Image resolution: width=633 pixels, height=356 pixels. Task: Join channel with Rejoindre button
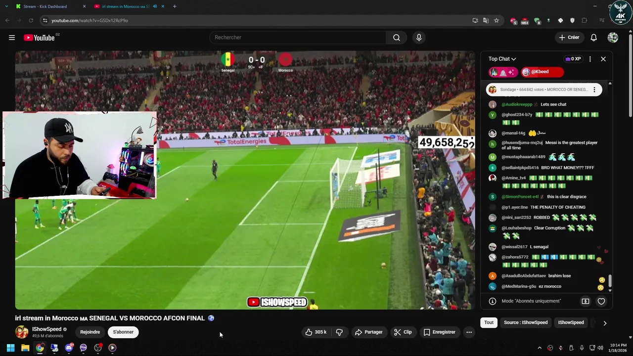(90, 332)
